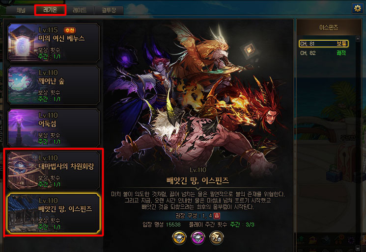Click the fist and cube reward icon

click(x=216, y=238)
